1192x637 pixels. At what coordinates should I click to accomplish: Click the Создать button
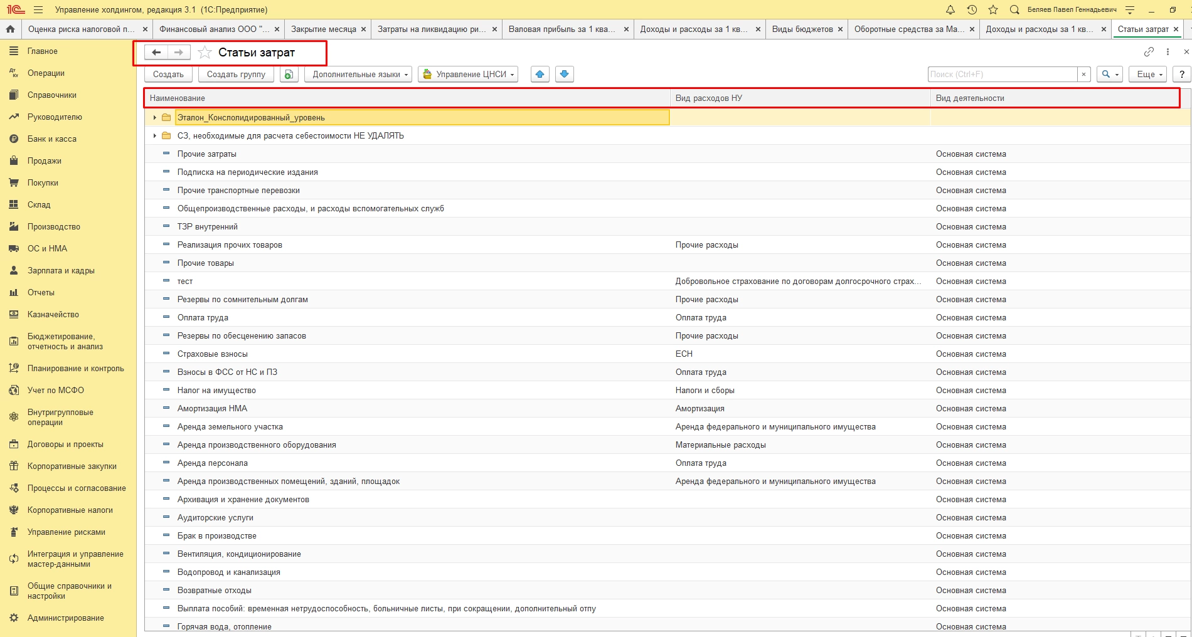(168, 74)
